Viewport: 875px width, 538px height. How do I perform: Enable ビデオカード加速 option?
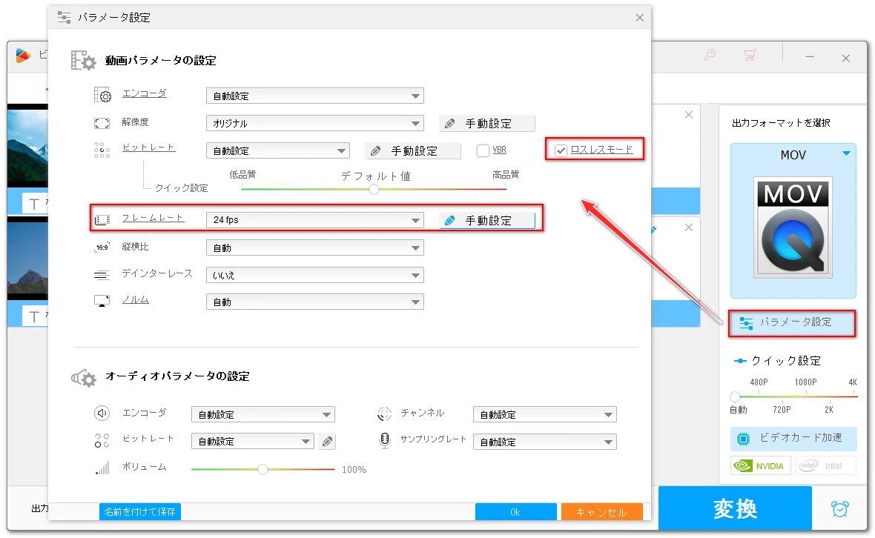tap(793, 438)
